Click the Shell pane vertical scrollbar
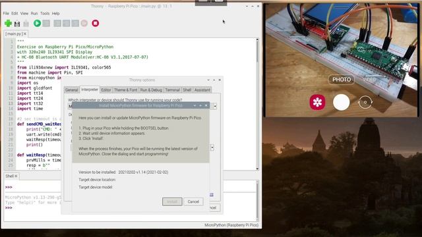422x237 pixels. click(x=257, y=200)
